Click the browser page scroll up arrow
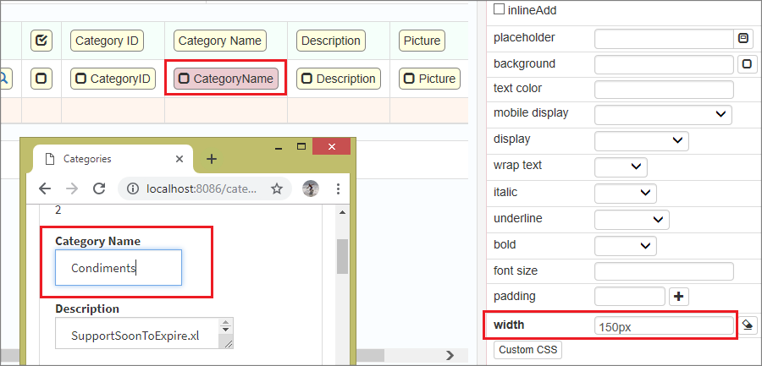Screen dimensions: 762x366 342,212
